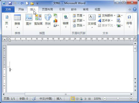Toggle ruler display button above scrollbar

135,40
